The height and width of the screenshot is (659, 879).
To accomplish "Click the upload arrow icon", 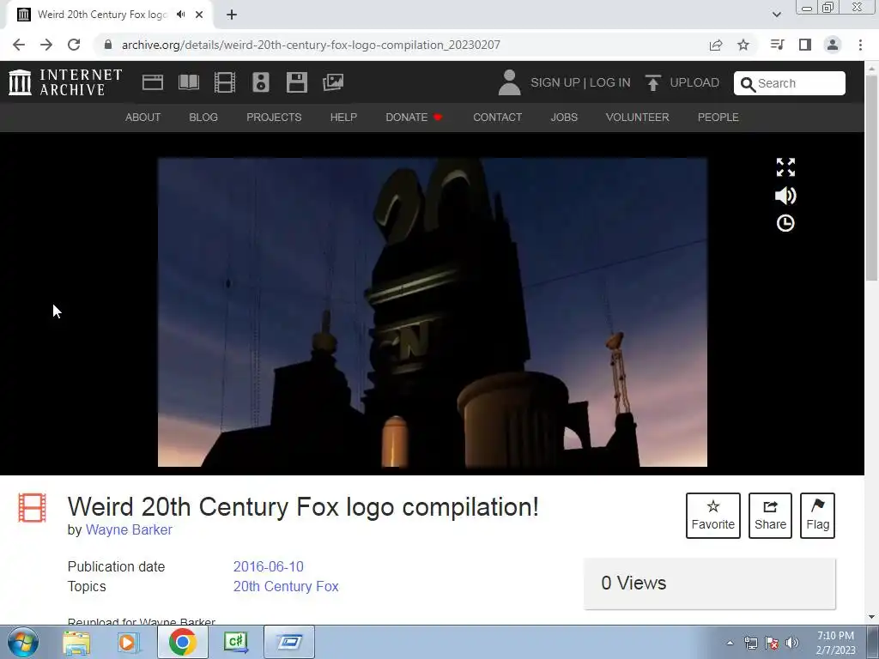I will 652,82.
